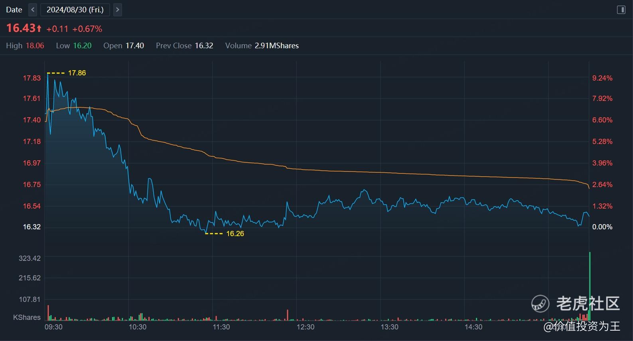
Task: Click the red up-arrow beside 16.43
Action: point(39,28)
